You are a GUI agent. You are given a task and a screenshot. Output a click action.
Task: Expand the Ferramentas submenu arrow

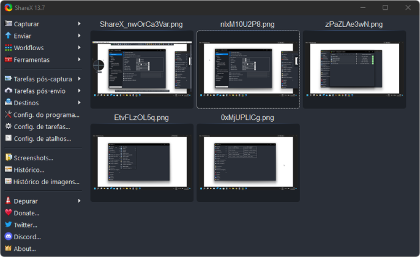[x=80, y=59]
